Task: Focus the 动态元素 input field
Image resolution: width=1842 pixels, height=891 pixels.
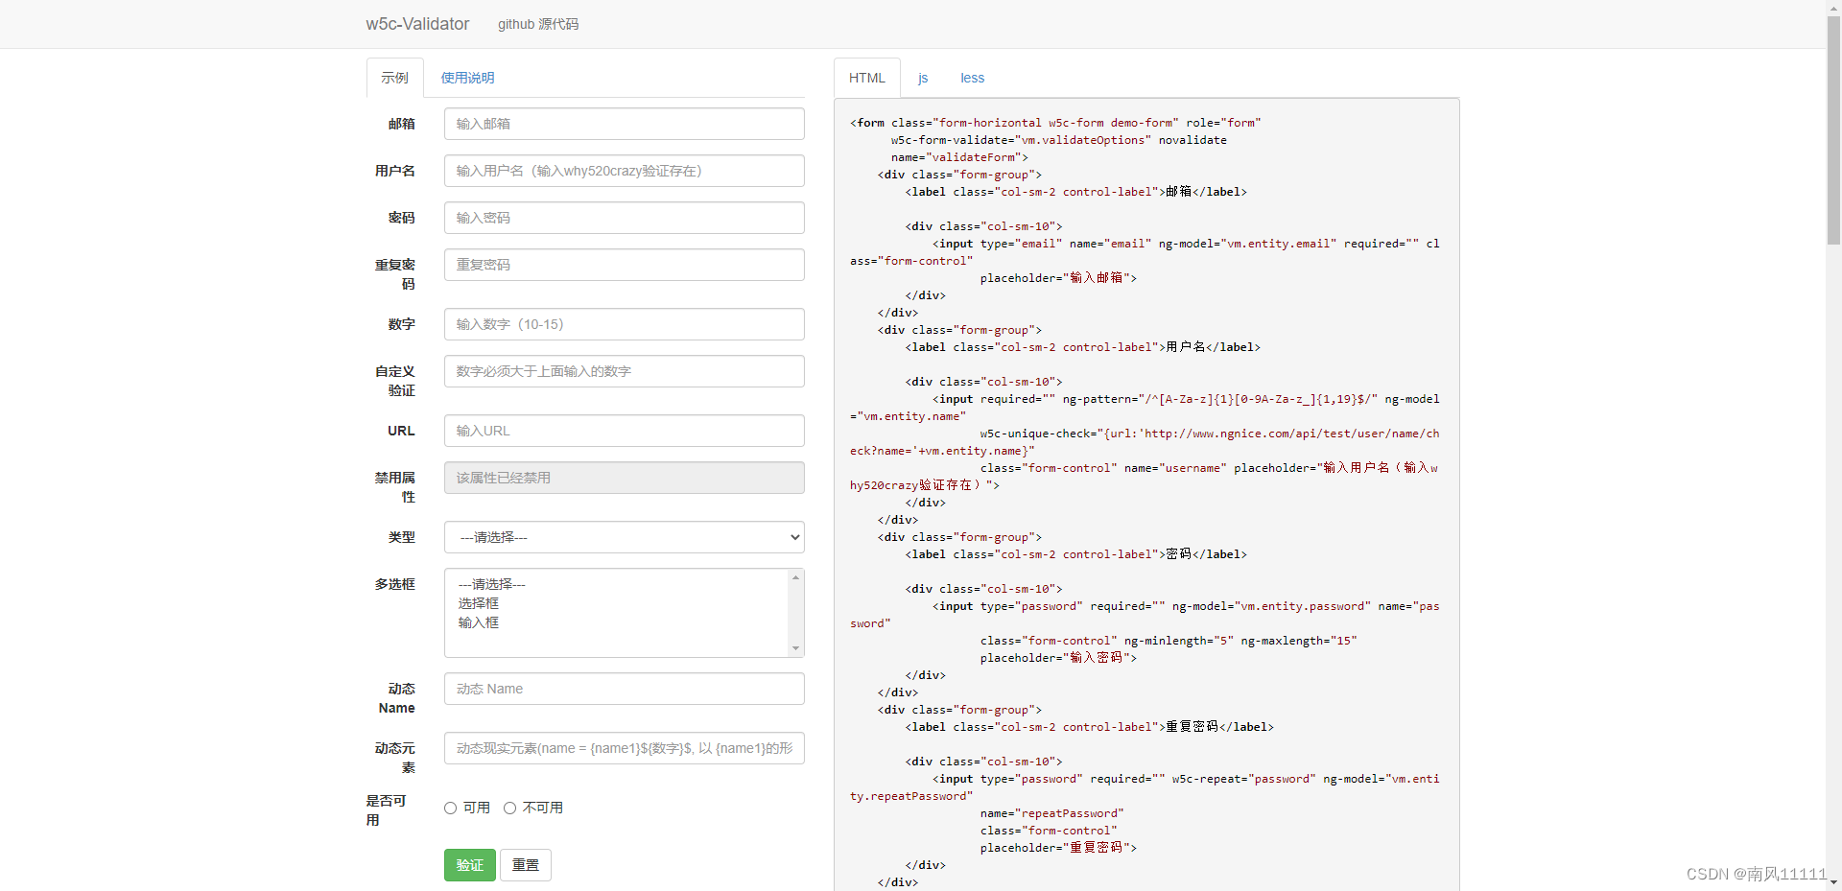Action: click(624, 748)
